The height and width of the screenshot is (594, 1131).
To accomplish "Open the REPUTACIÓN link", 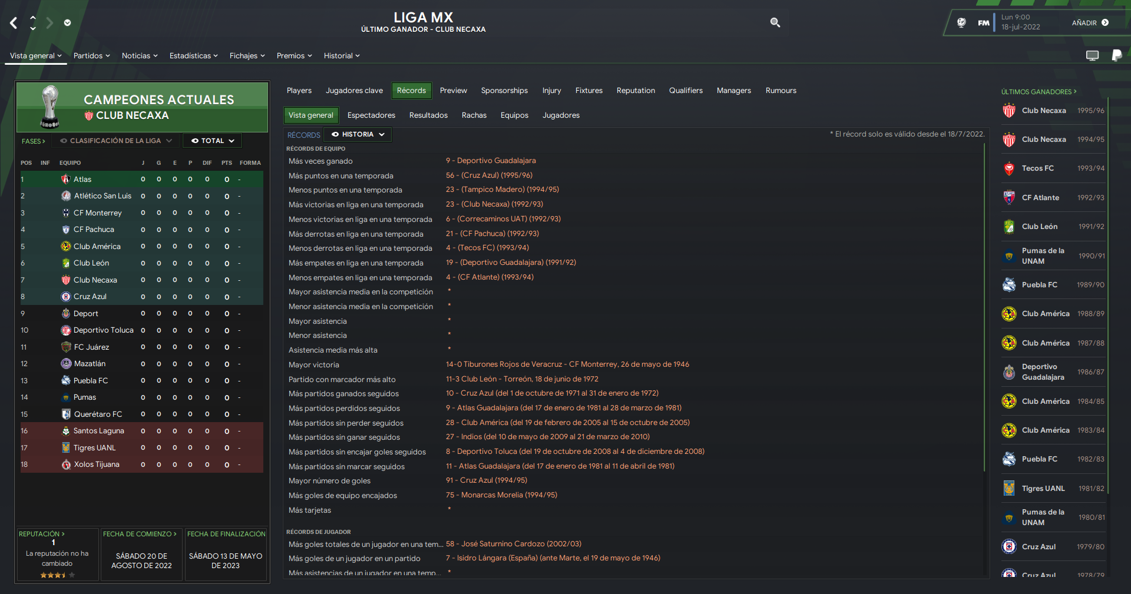I will tap(42, 534).
